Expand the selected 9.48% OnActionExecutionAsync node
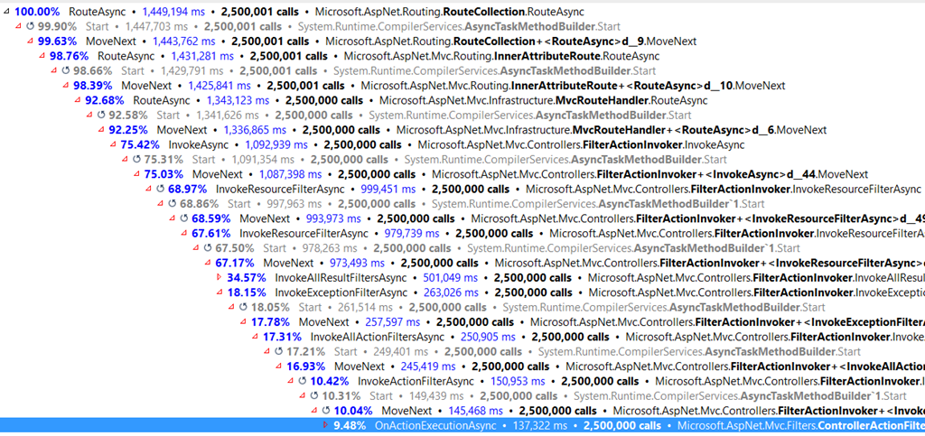The image size is (925, 436). 325,425
